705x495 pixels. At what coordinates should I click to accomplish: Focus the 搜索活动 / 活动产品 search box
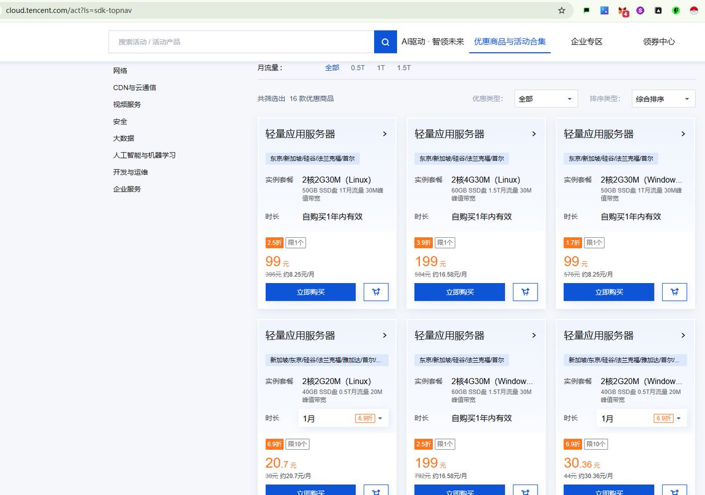click(x=241, y=42)
